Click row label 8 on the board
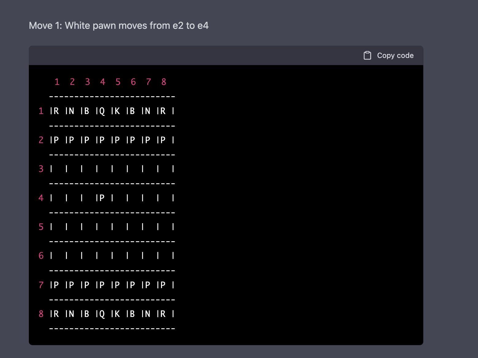The height and width of the screenshot is (358, 478). click(41, 314)
